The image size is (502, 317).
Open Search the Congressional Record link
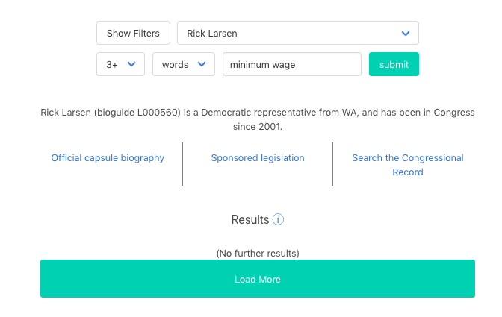coord(408,165)
